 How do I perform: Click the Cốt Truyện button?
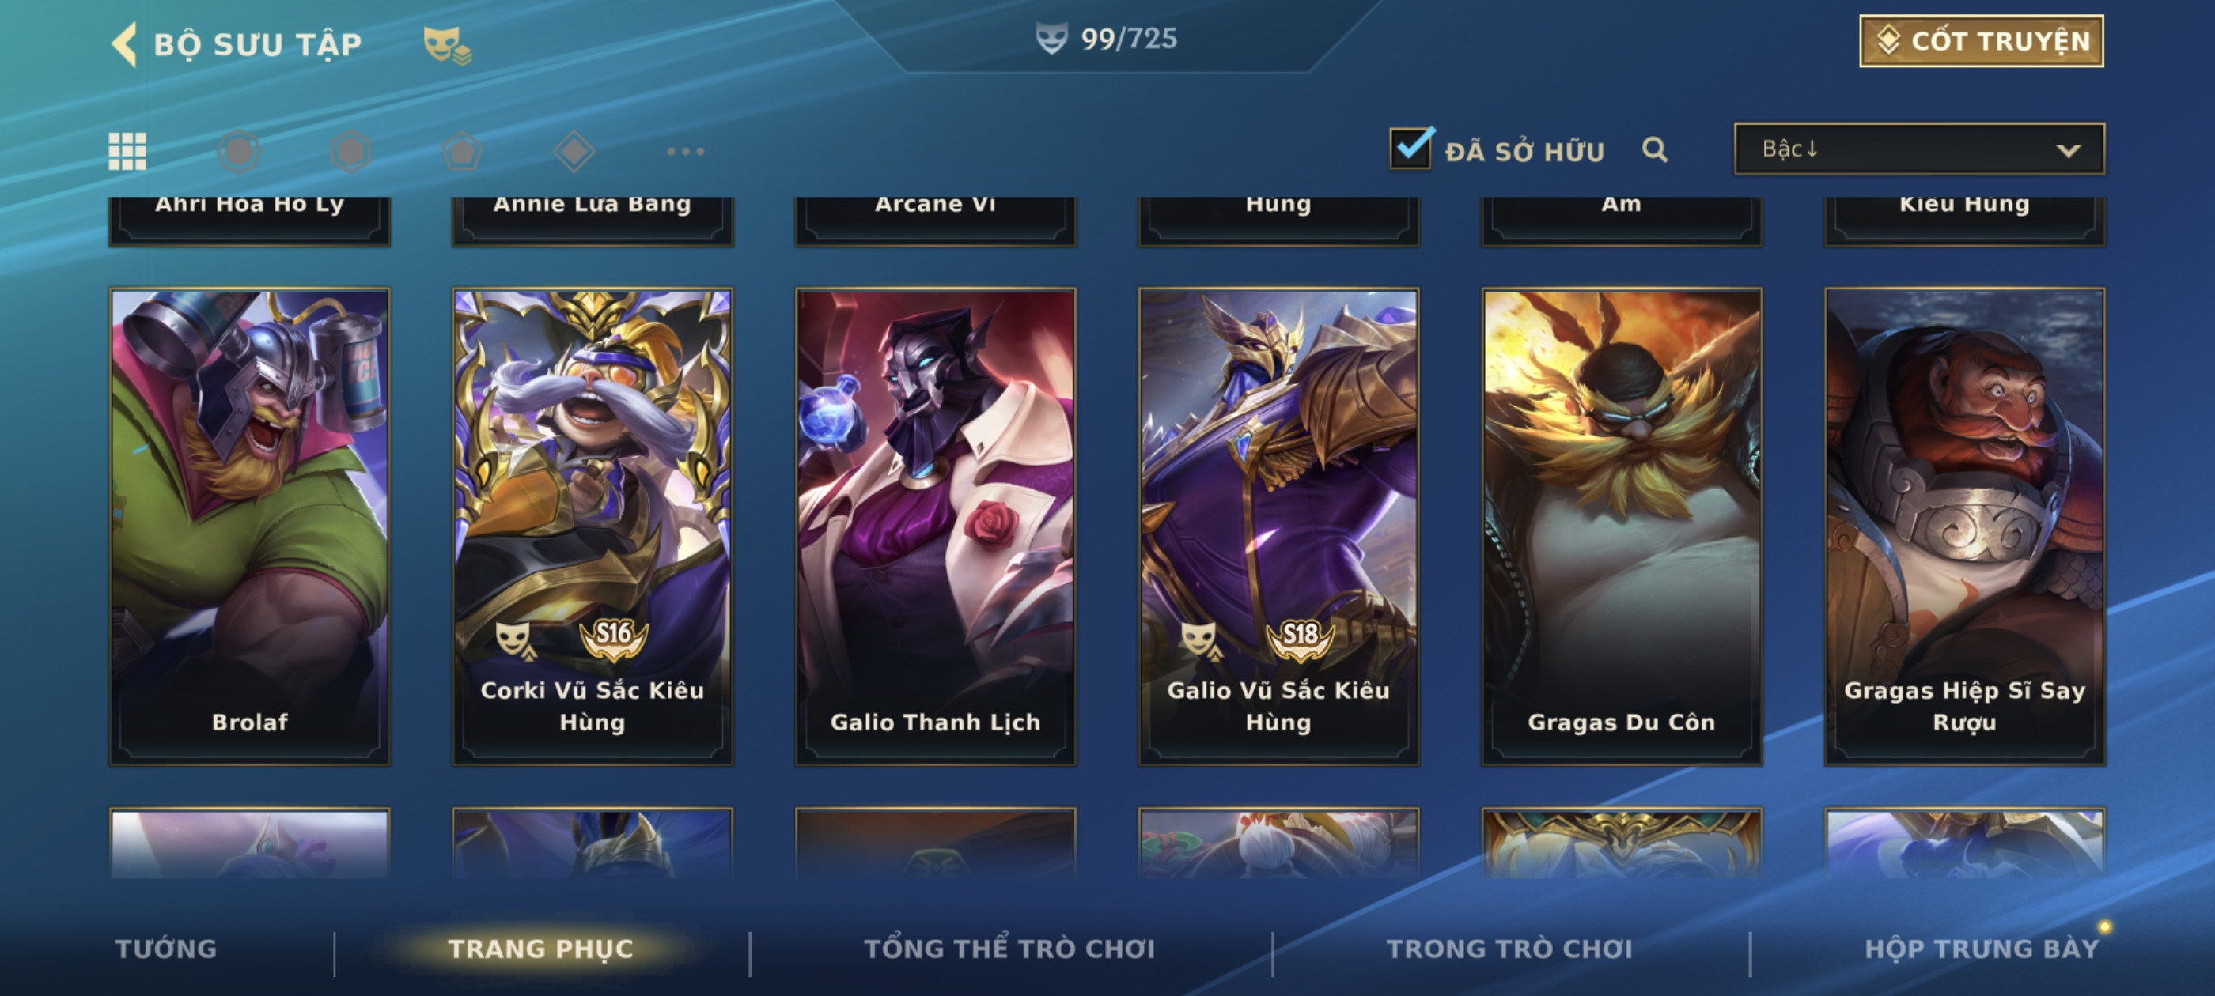(1981, 40)
